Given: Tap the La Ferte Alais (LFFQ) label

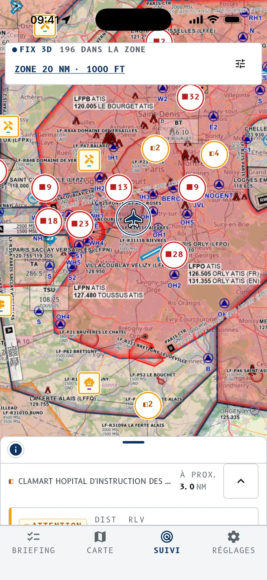Looking at the screenshot, I should pos(63,401).
